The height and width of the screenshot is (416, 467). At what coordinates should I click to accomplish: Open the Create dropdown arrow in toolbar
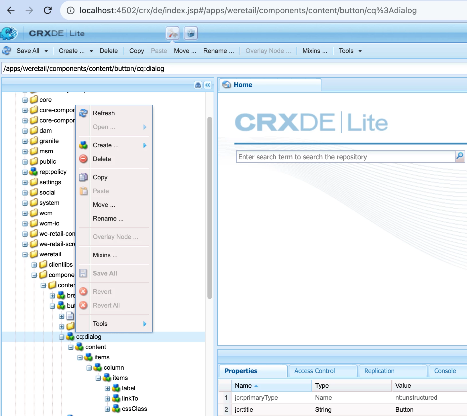tap(91, 51)
